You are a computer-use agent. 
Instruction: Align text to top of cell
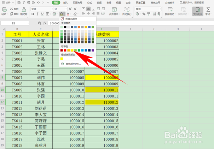point(83,9)
